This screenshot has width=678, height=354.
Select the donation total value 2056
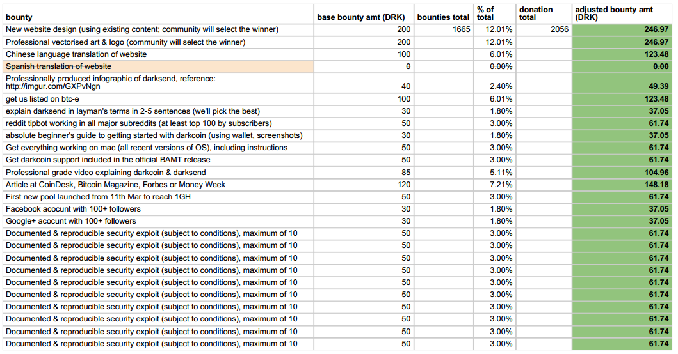coord(544,30)
